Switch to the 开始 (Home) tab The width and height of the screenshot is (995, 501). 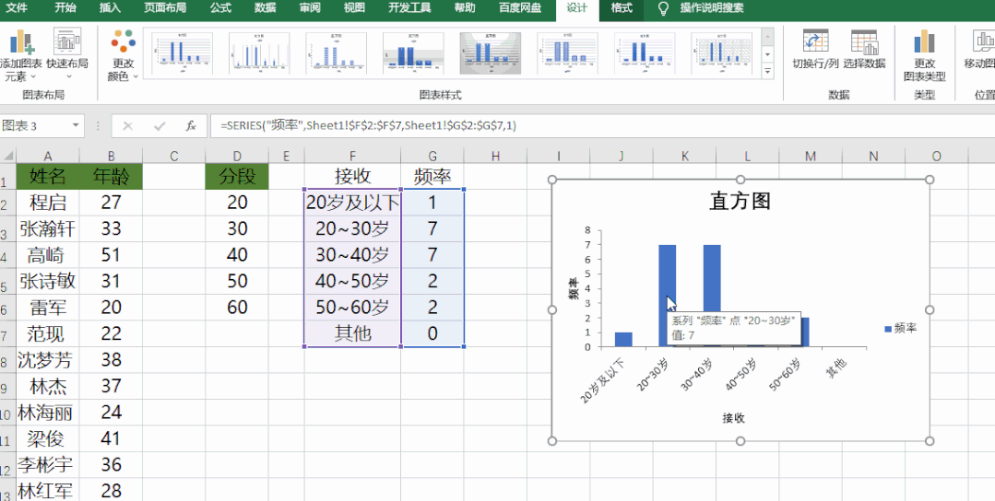click(65, 8)
